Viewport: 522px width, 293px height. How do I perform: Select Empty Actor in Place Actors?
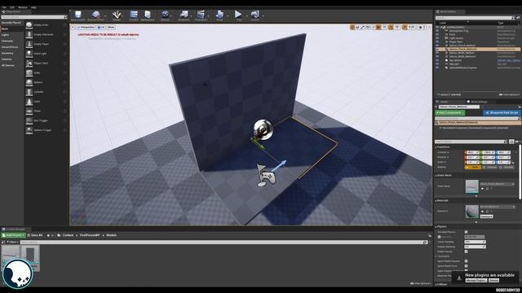46,25
